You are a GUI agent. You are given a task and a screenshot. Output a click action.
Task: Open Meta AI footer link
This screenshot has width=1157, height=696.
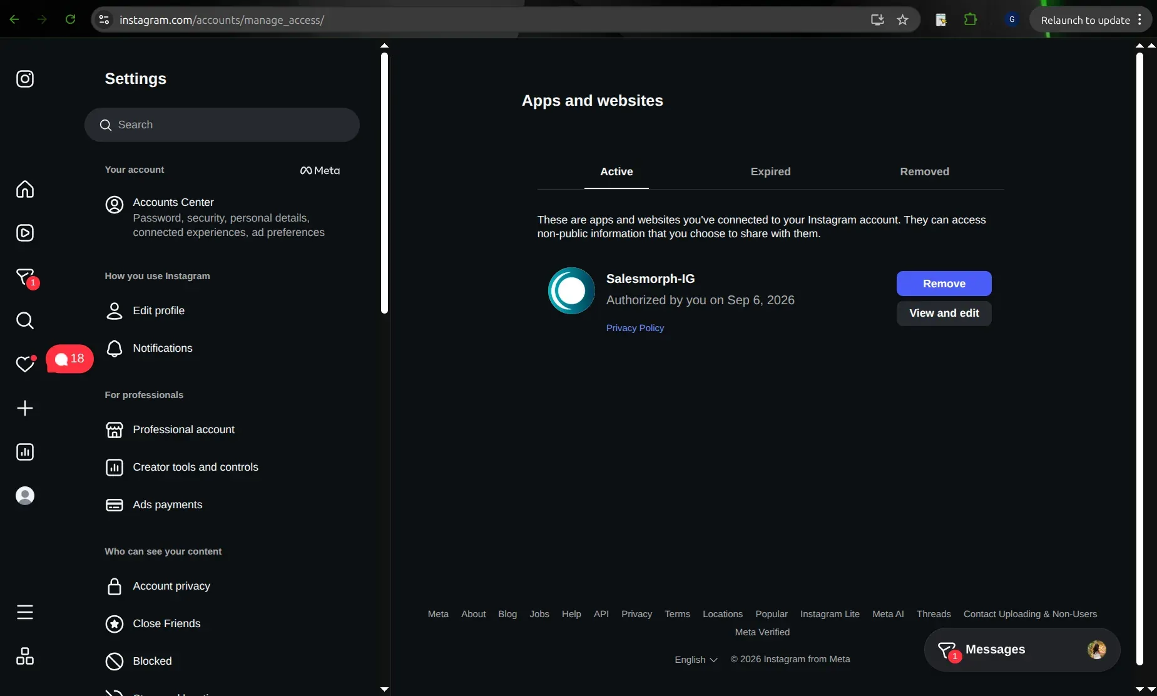pos(888,614)
